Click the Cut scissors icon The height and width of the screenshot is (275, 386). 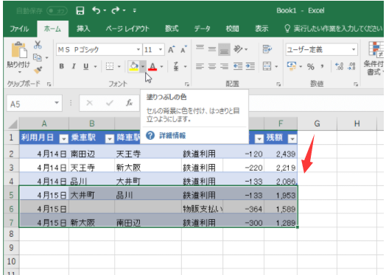click(38, 45)
